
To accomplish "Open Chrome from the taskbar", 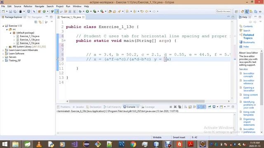I will click(x=133, y=144).
